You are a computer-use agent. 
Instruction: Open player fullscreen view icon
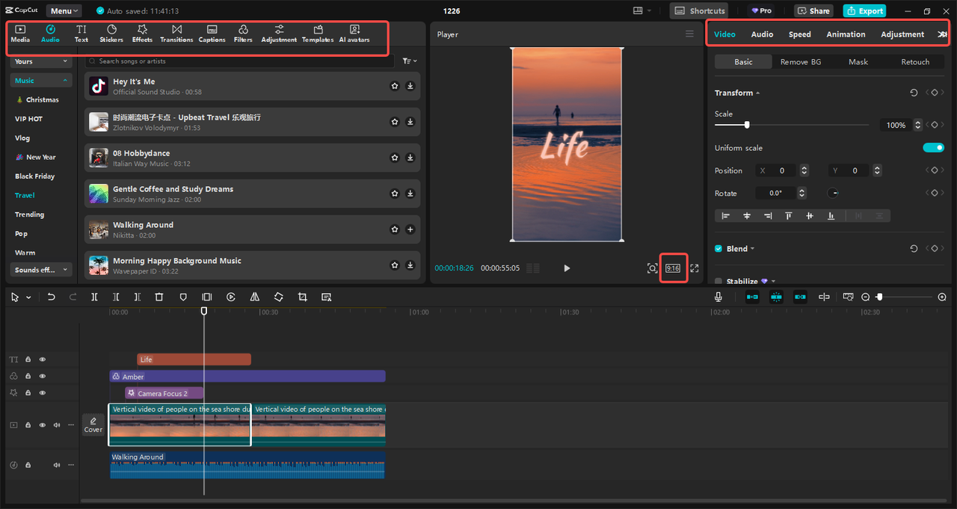[694, 268]
